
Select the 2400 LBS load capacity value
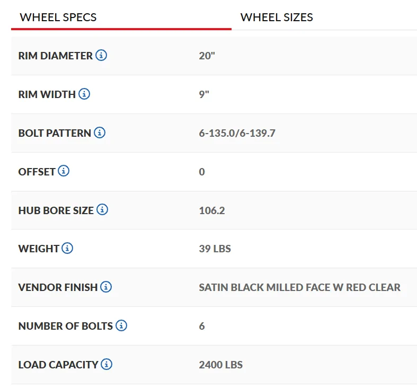point(221,365)
